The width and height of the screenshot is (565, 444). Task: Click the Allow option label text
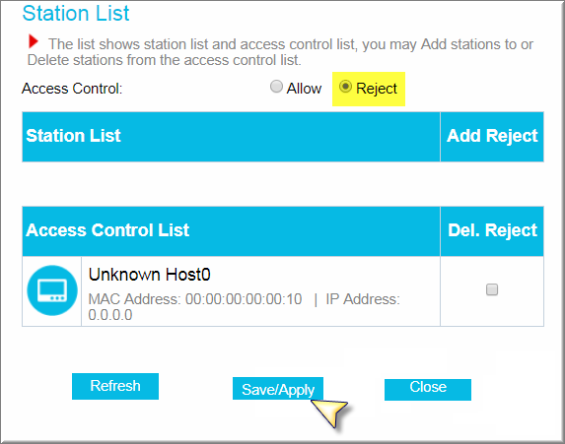(x=304, y=89)
